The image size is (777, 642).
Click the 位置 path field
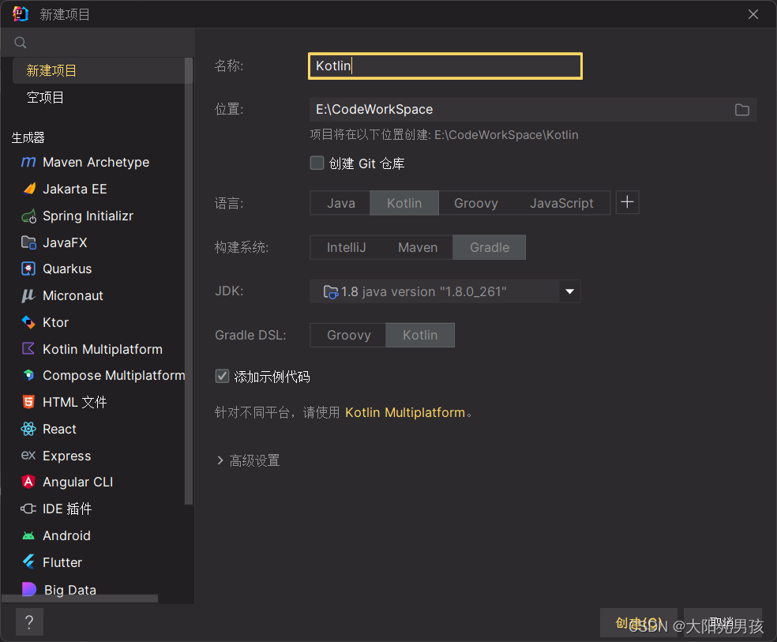coord(520,110)
